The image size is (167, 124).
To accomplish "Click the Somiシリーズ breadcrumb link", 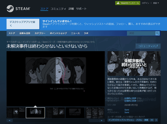I will click(x=49, y=42).
